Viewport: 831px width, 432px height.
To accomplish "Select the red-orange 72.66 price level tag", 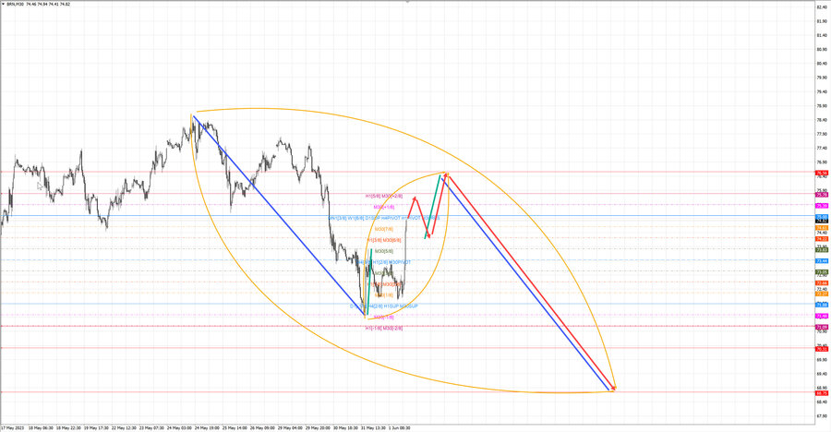I will tap(822, 283).
